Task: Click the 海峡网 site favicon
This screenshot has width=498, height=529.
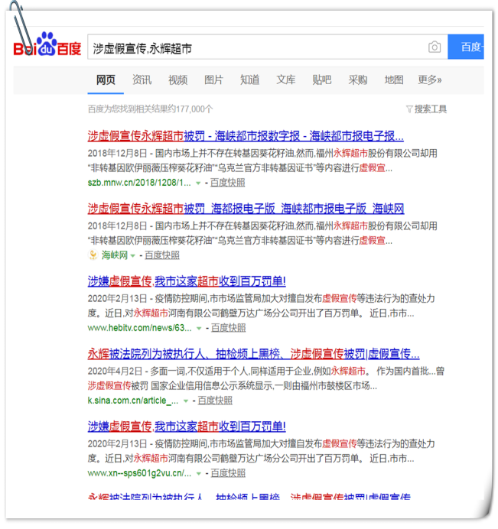Action: pyautogui.click(x=93, y=255)
